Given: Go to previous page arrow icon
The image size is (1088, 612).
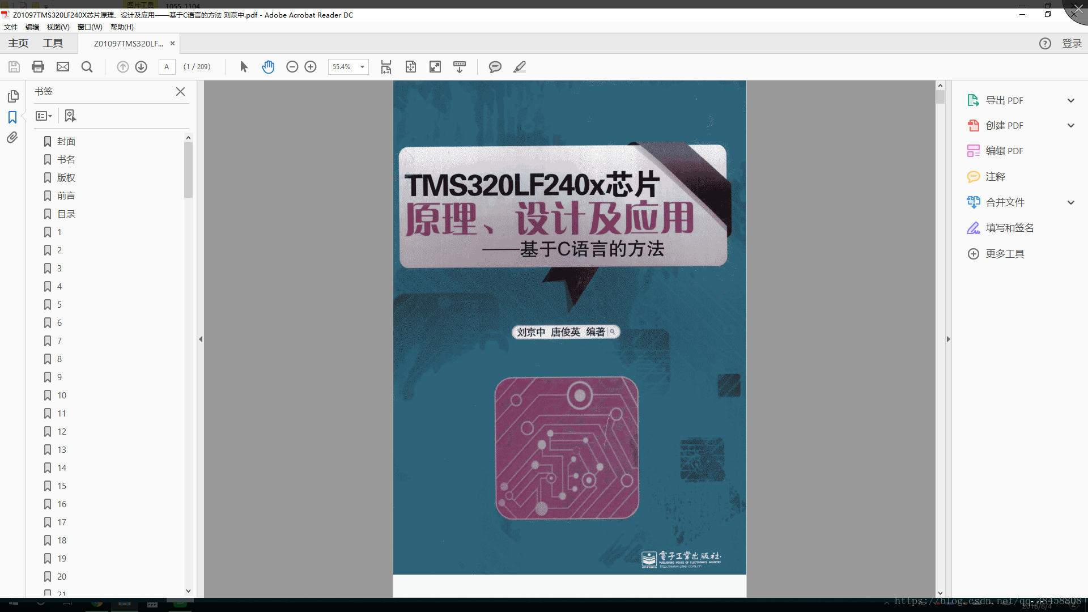Looking at the screenshot, I should [x=122, y=67].
